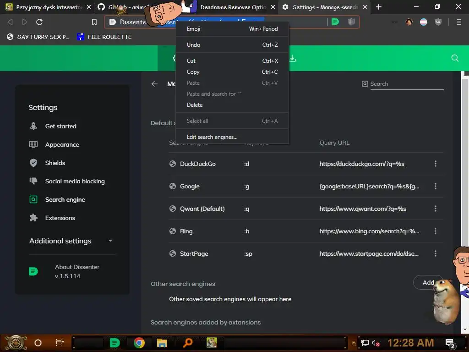Open the notification center icon
Viewport: 469px width, 352px height.
click(450, 343)
